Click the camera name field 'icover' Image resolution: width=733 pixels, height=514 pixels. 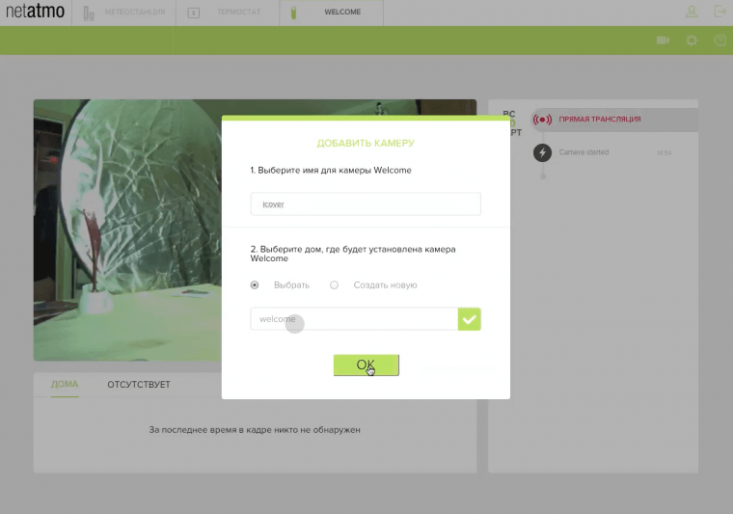(x=366, y=203)
